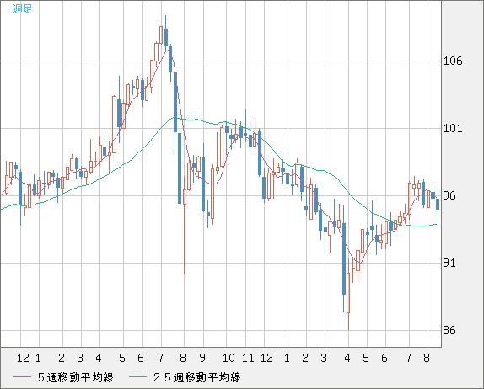Screen dimensions: 484x389
Task: Click the month 10 axis label
Action: tap(229, 358)
